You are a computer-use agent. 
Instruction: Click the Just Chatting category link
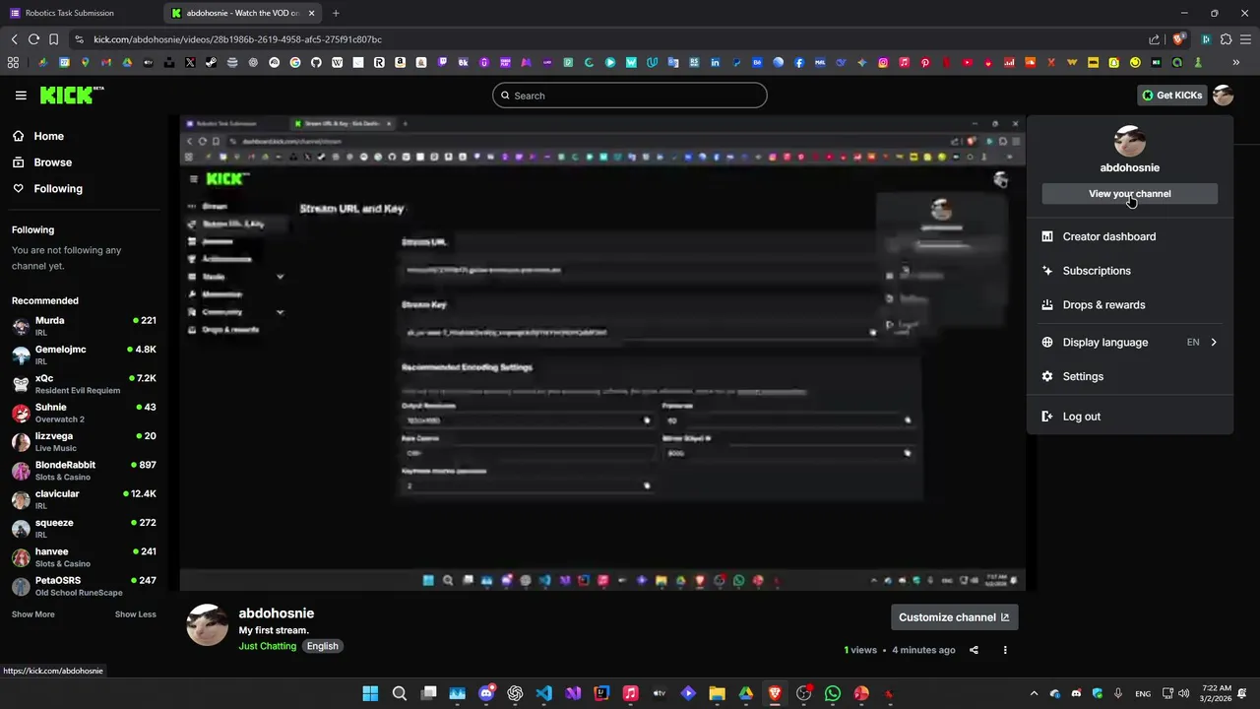pos(267,646)
